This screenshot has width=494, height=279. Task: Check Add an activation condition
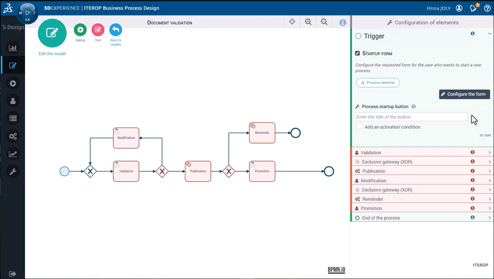click(360, 126)
